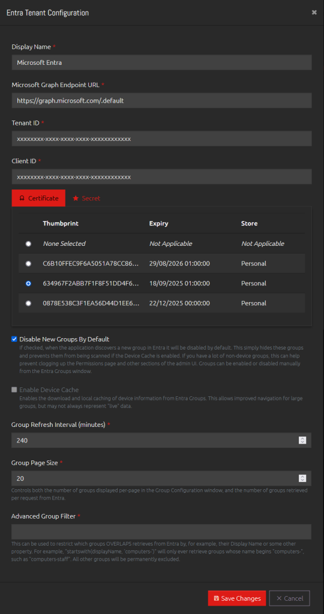The width and height of the screenshot is (324, 614).
Task: Click the Microsoft Graph Endpoint URL field
Action: (162, 101)
